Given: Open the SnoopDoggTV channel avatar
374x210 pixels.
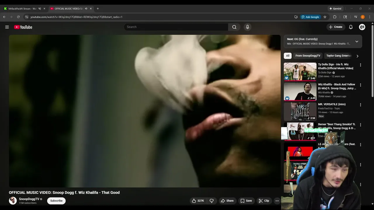Looking at the screenshot, I should (x=13, y=201).
